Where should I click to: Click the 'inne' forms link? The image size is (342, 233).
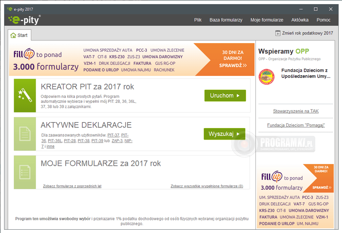pos(51,147)
